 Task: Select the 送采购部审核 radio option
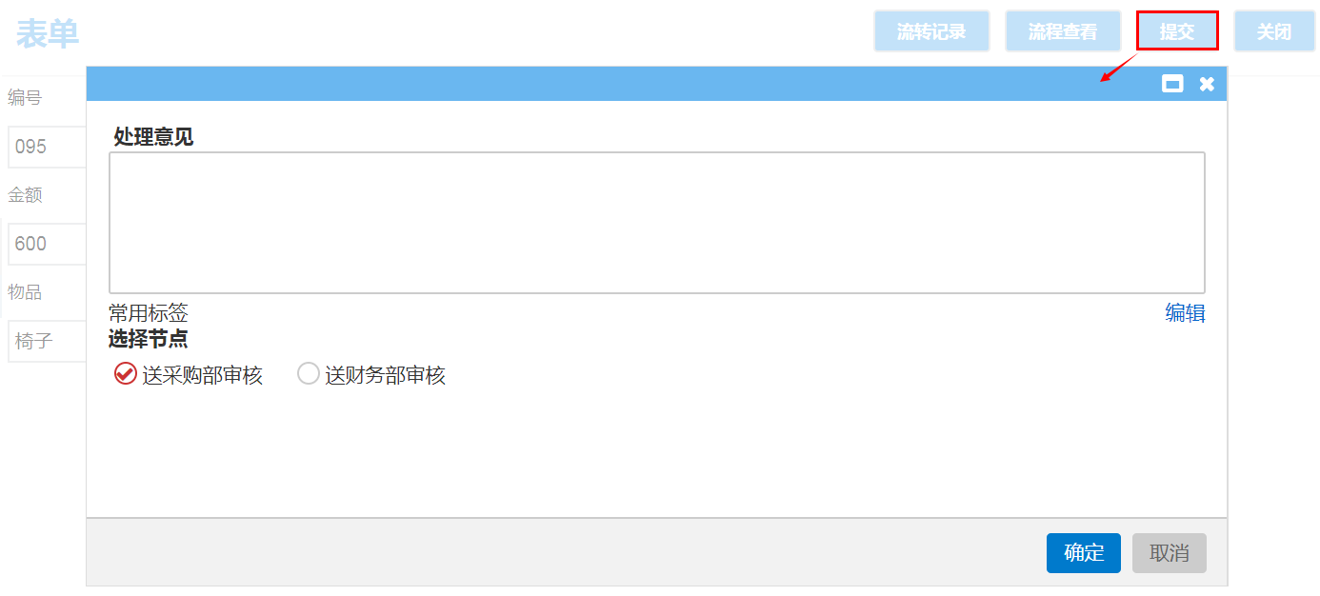coord(125,374)
